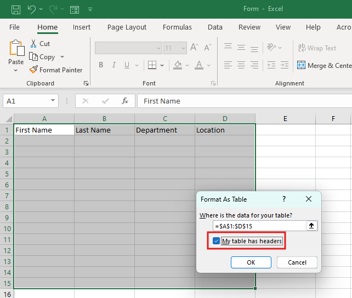
Task: Click Merge & Center
Action: [x=324, y=65]
